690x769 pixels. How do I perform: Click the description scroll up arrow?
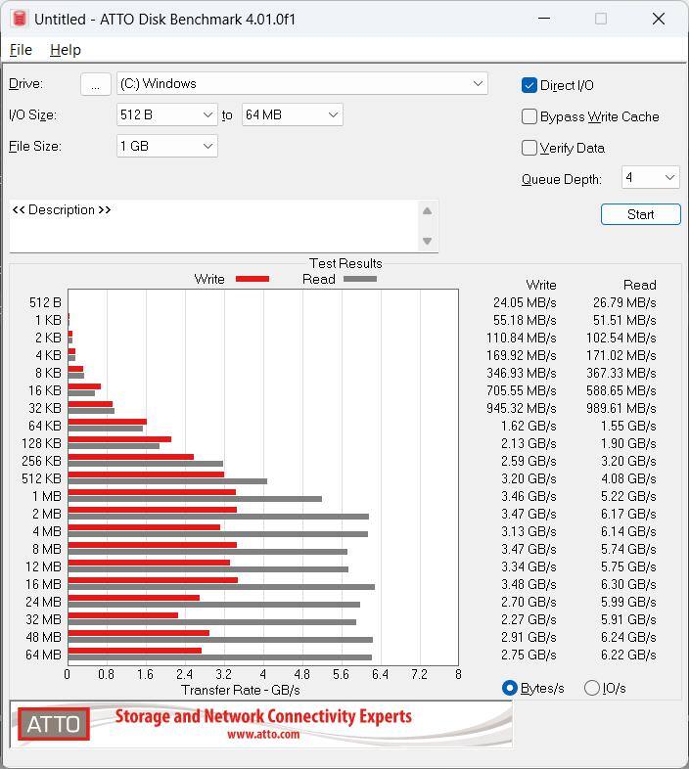click(x=427, y=211)
